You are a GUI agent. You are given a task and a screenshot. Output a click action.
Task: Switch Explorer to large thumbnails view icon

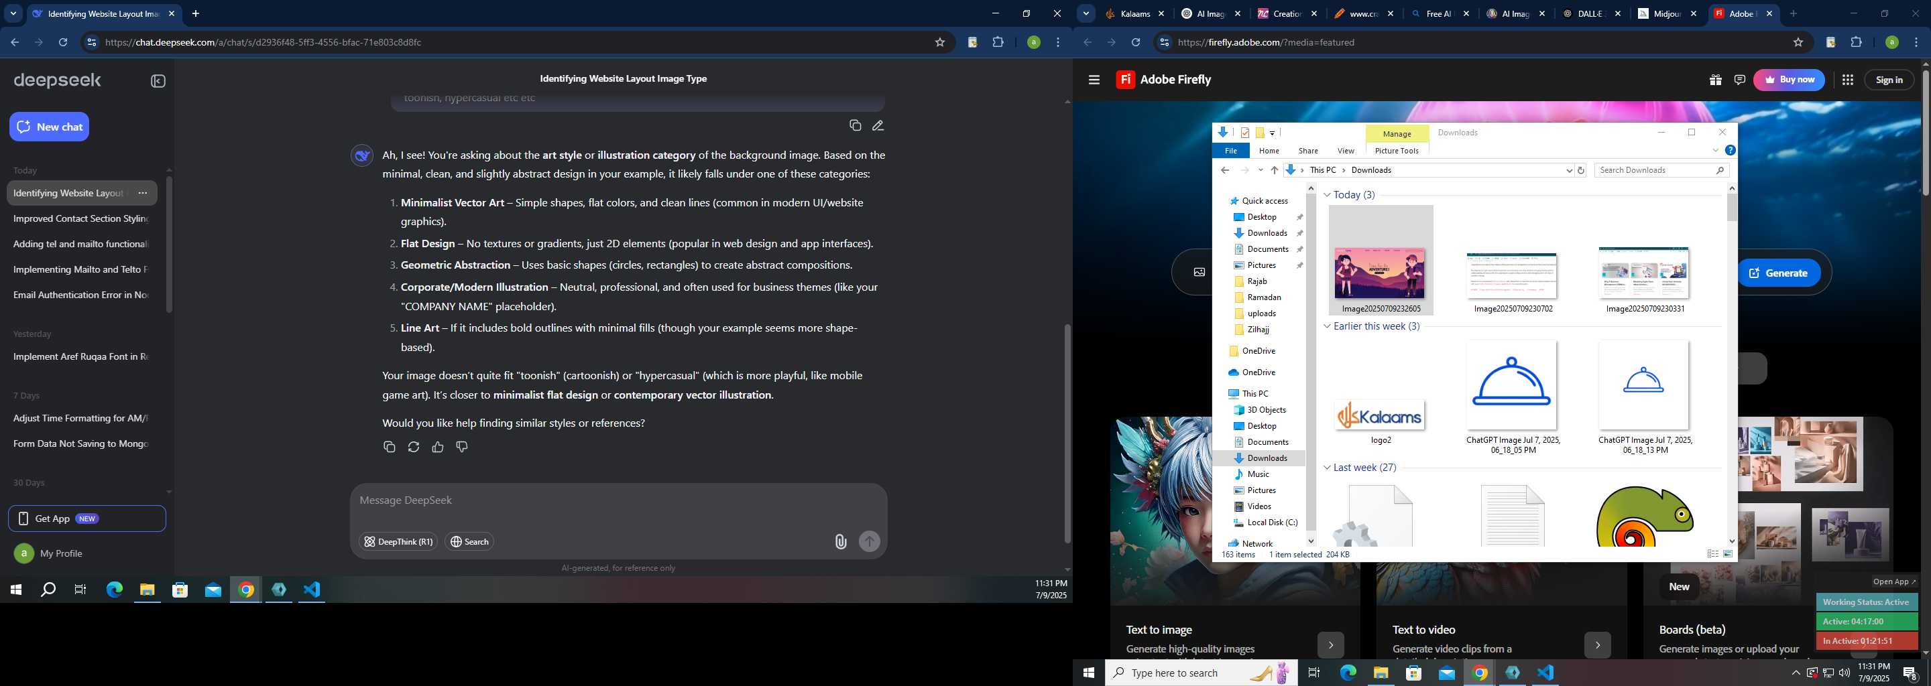coord(1727,554)
